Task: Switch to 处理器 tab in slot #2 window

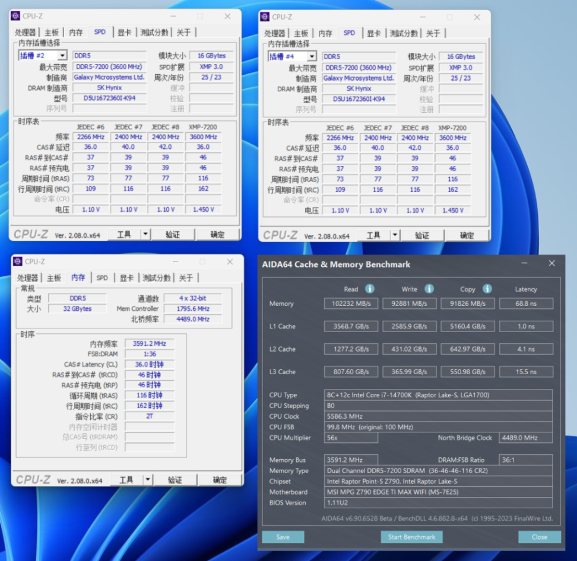Action: (x=26, y=33)
